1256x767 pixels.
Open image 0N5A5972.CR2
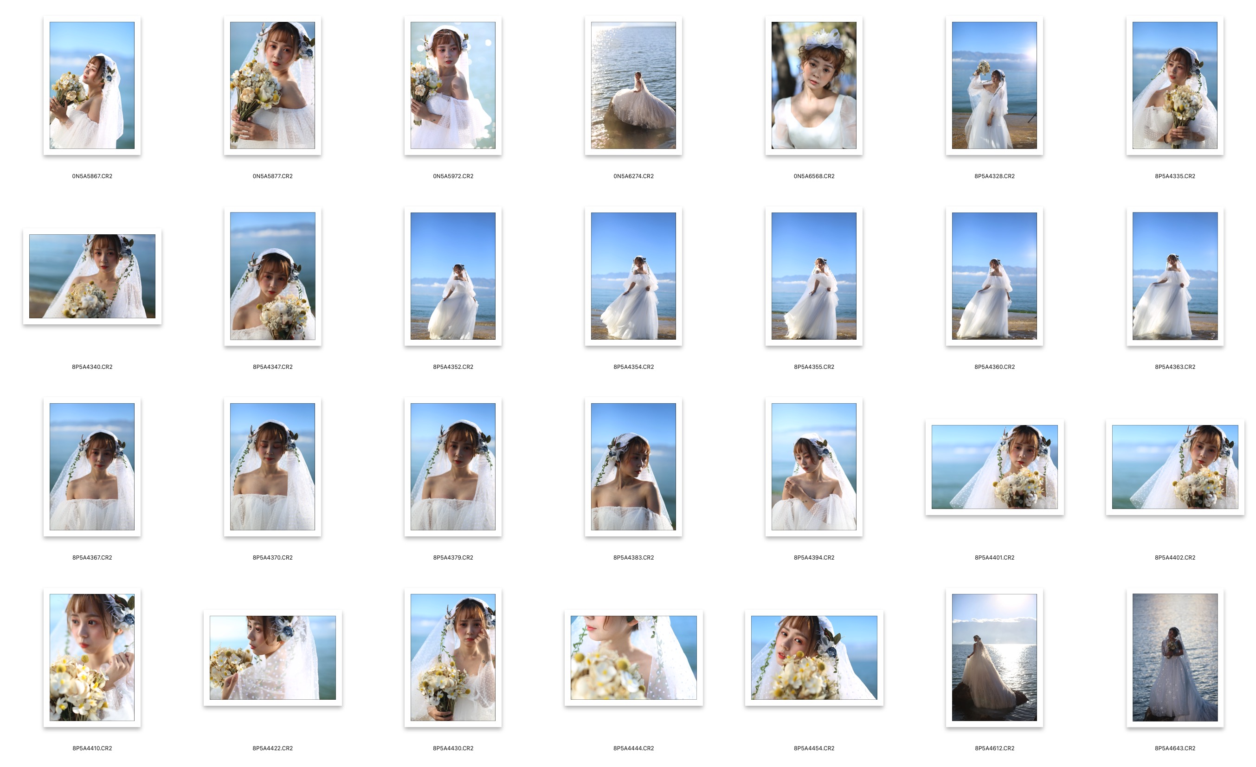[x=453, y=85]
